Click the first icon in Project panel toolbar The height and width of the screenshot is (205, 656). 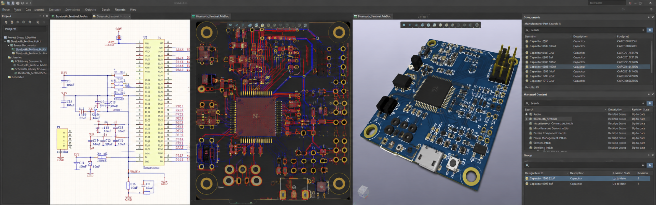(6, 22)
